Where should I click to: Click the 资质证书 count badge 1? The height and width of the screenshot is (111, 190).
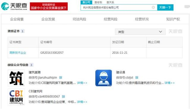click(x=23, y=31)
